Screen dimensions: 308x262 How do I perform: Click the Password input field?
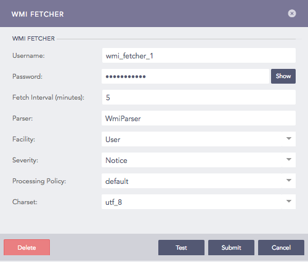tap(185, 76)
